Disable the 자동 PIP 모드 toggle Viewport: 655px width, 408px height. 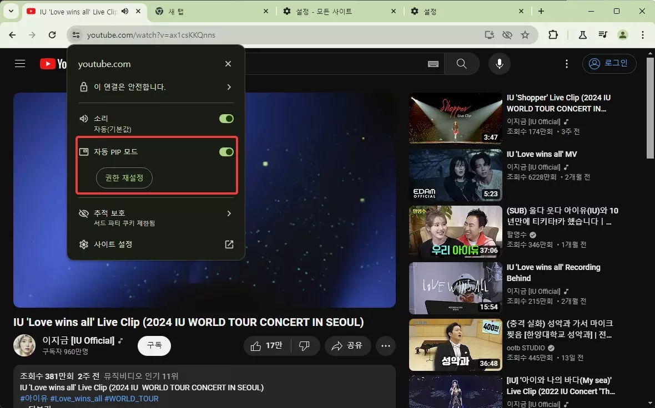pos(226,151)
